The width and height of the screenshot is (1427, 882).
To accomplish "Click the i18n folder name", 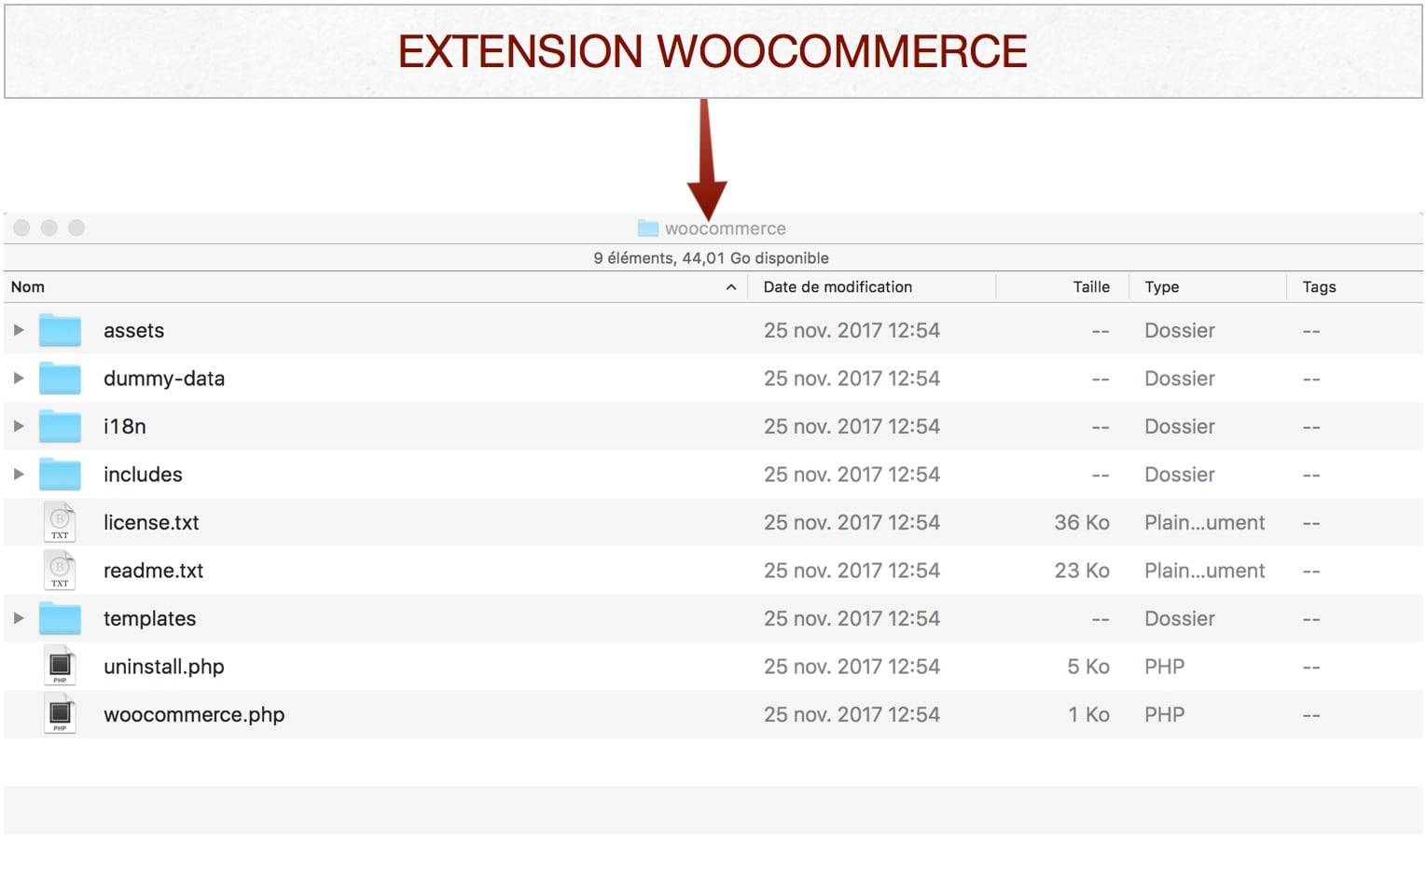I will 124,426.
